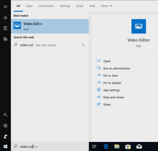
Task: Switch to the Email tab
Action: [80, 6]
